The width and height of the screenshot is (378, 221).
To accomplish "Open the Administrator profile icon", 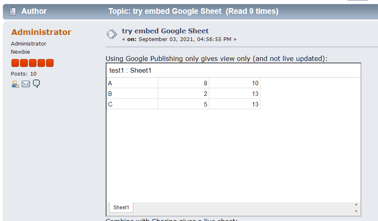I will [15, 84].
